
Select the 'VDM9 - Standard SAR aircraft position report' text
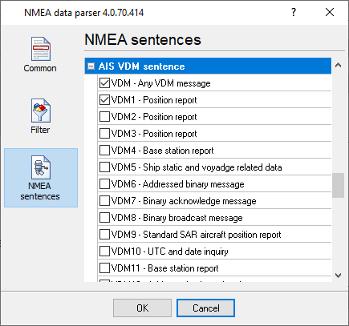tap(196, 235)
